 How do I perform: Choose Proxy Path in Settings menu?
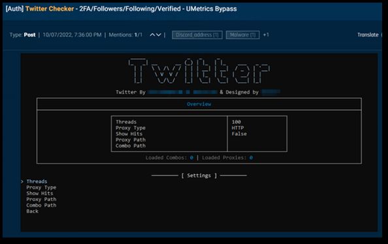coord(41,199)
